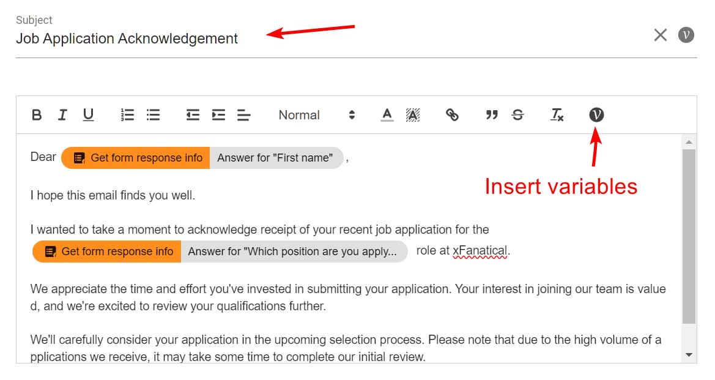
Task: Clear text formatting
Action: pos(557,115)
